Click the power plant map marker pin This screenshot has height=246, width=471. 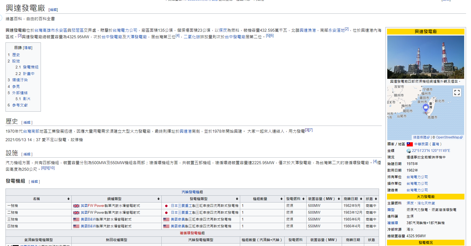pyautogui.click(x=426, y=108)
